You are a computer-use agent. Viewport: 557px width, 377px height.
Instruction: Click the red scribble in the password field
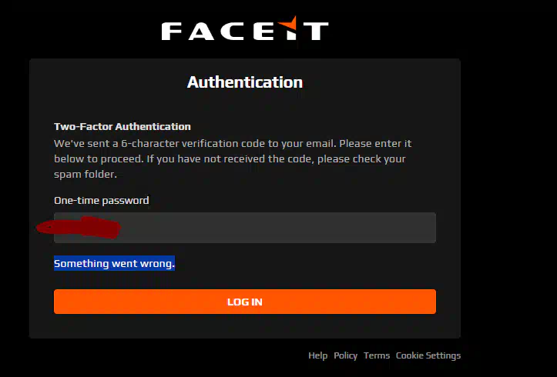[x=79, y=228]
